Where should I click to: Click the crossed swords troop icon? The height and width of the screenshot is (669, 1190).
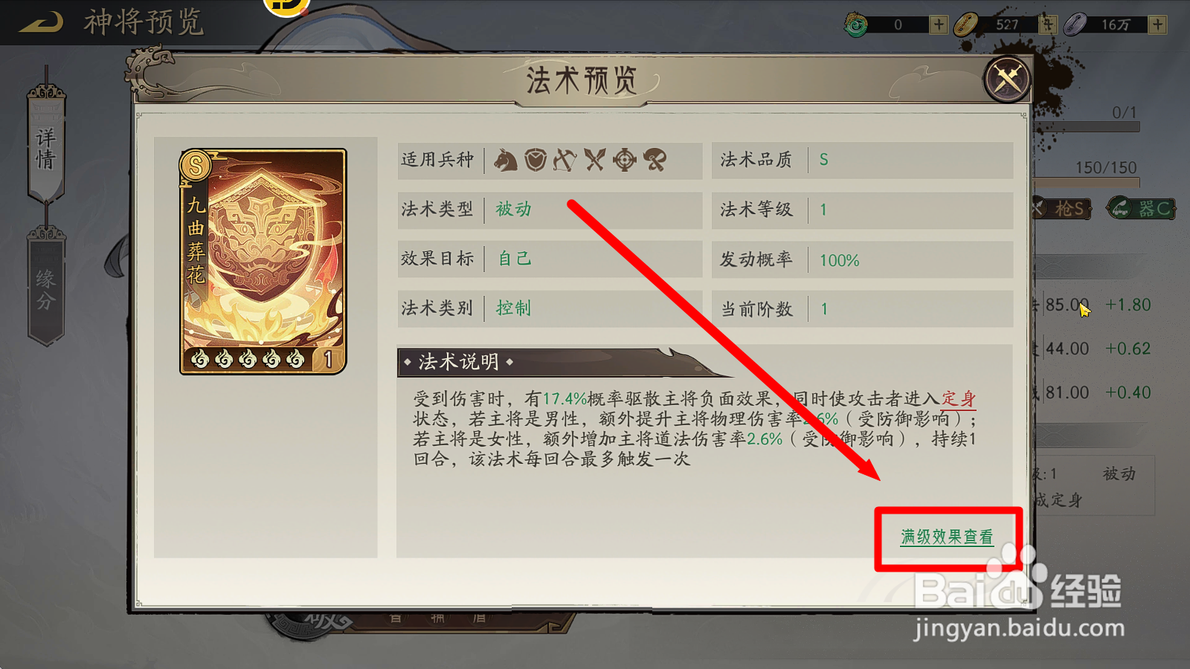point(595,160)
